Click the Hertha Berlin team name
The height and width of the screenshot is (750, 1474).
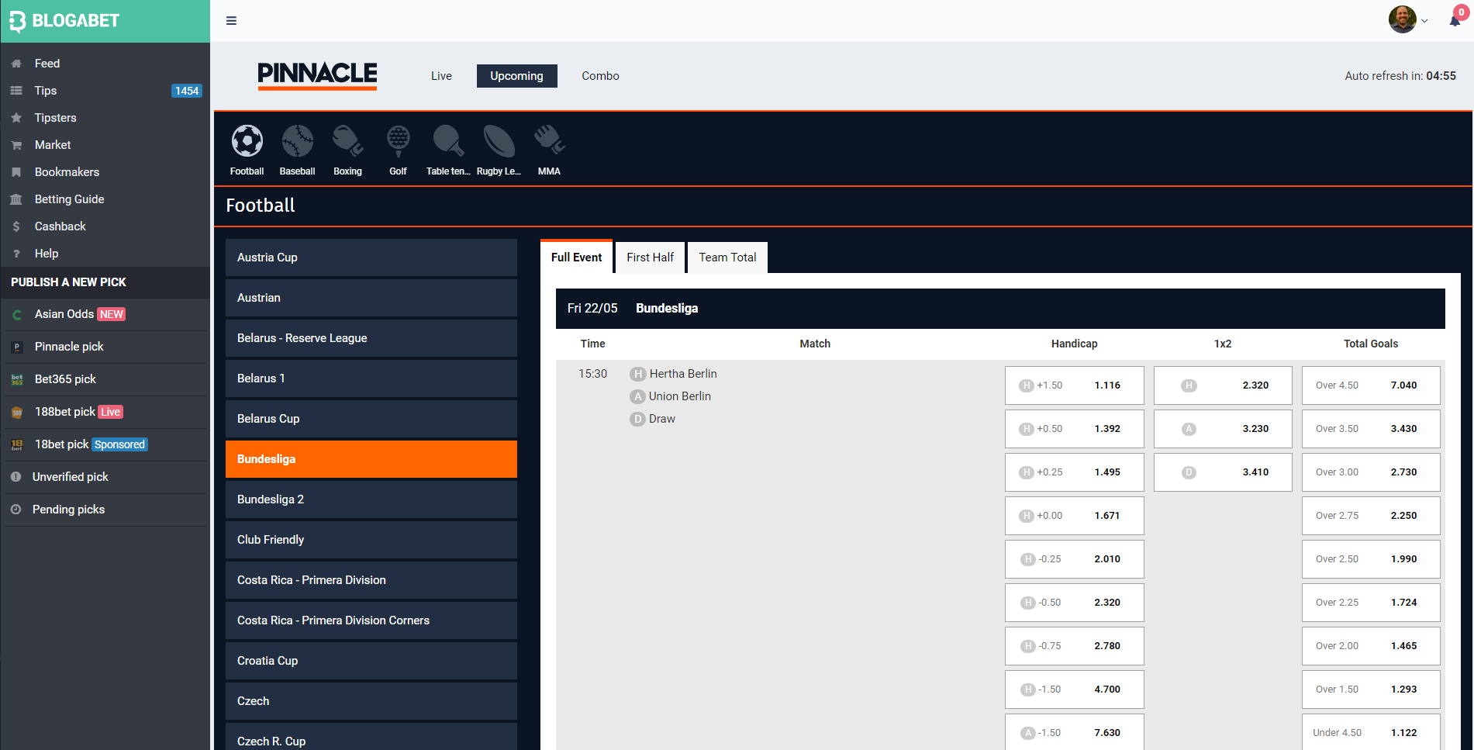683,374
